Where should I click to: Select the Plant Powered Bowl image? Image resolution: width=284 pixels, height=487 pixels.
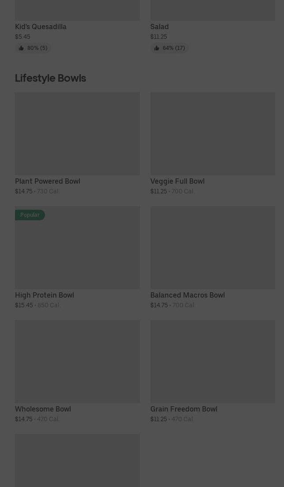(77, 133)
